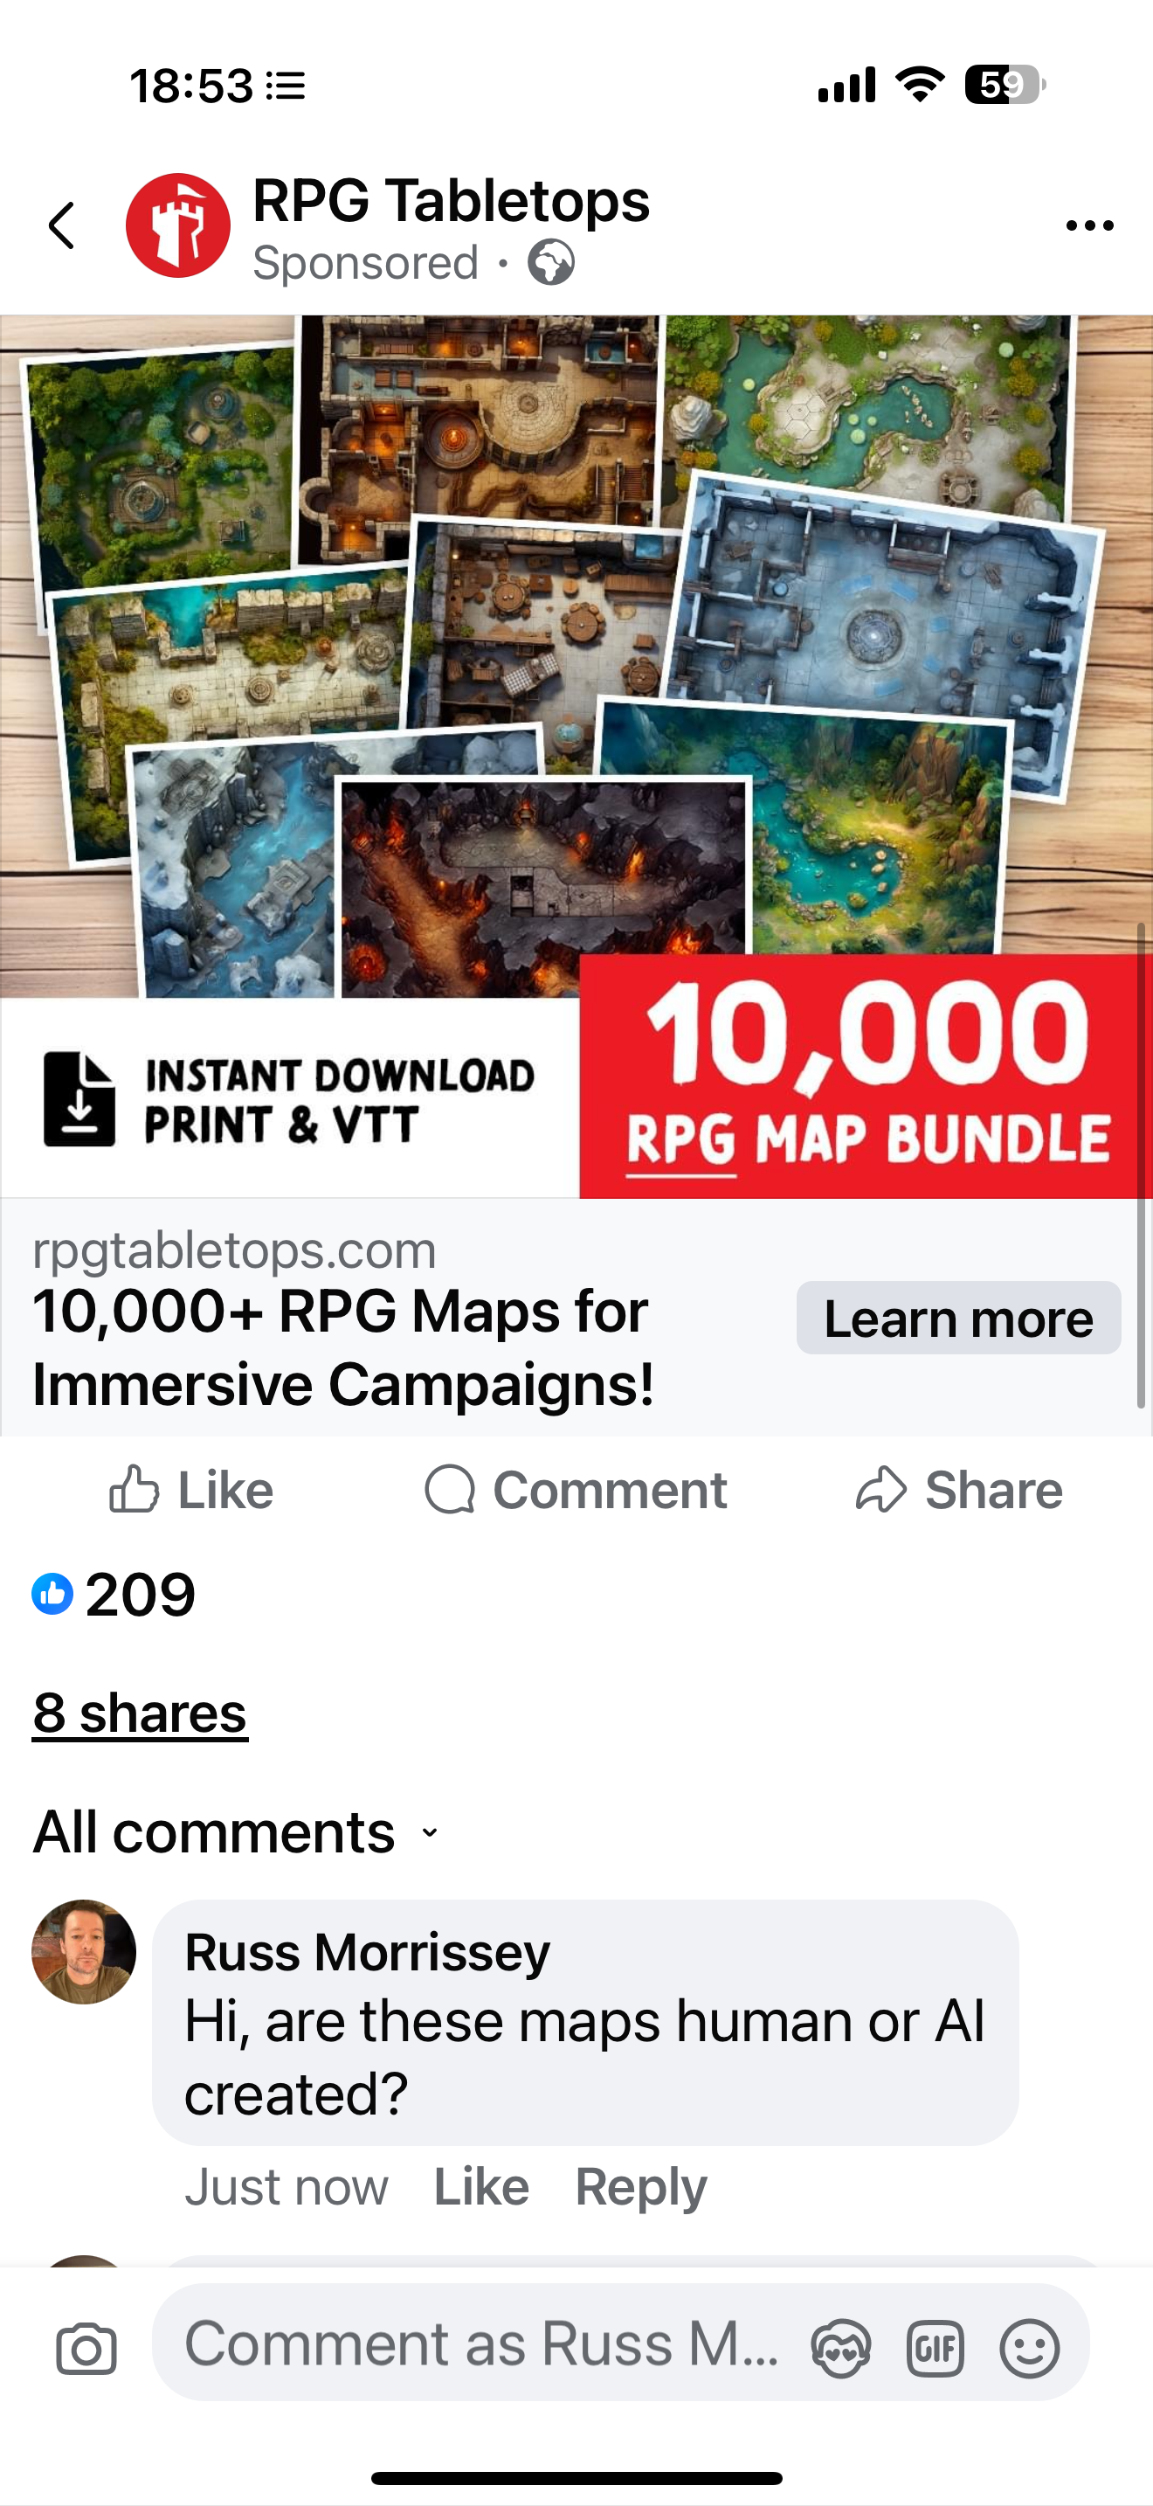Tap the Comment action button

click(576, 1491)
